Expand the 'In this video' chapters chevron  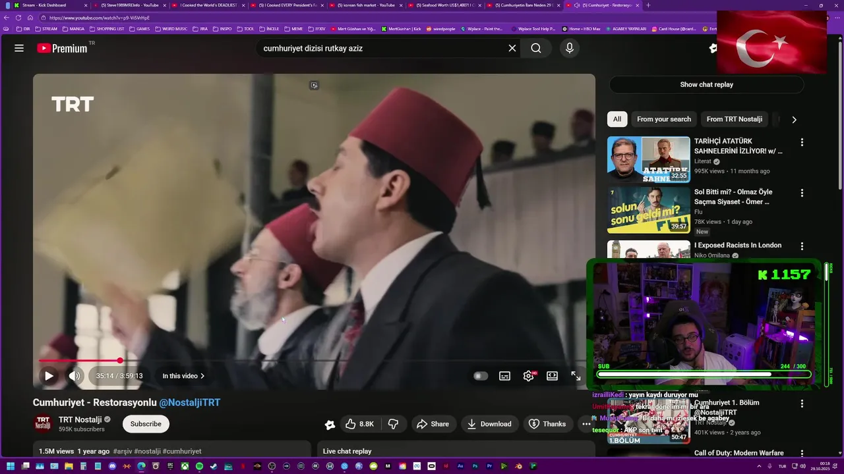pyautogui.click(x=202, y=376)
